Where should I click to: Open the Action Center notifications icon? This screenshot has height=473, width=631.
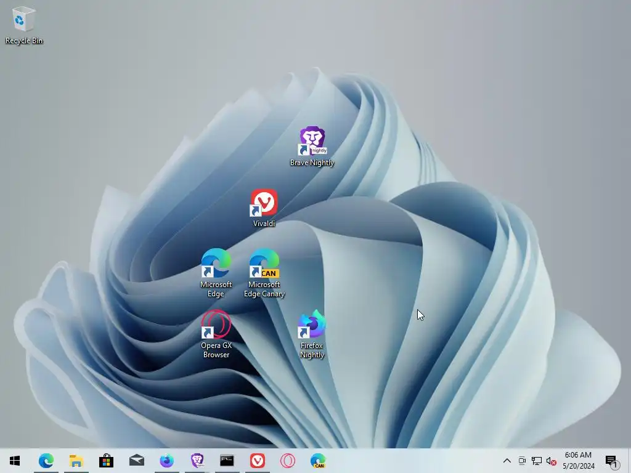[612, 461]
